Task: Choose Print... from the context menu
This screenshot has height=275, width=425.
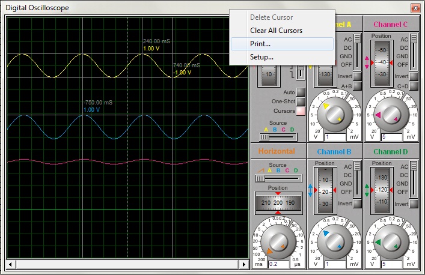Action: 260,44
